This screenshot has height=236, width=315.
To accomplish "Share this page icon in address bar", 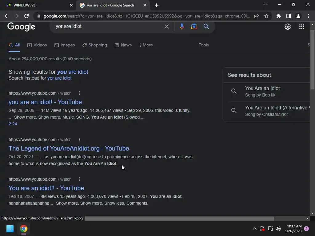I will (257, 16).
